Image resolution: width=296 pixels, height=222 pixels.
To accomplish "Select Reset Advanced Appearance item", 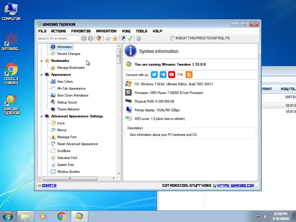I will [77, 144].
